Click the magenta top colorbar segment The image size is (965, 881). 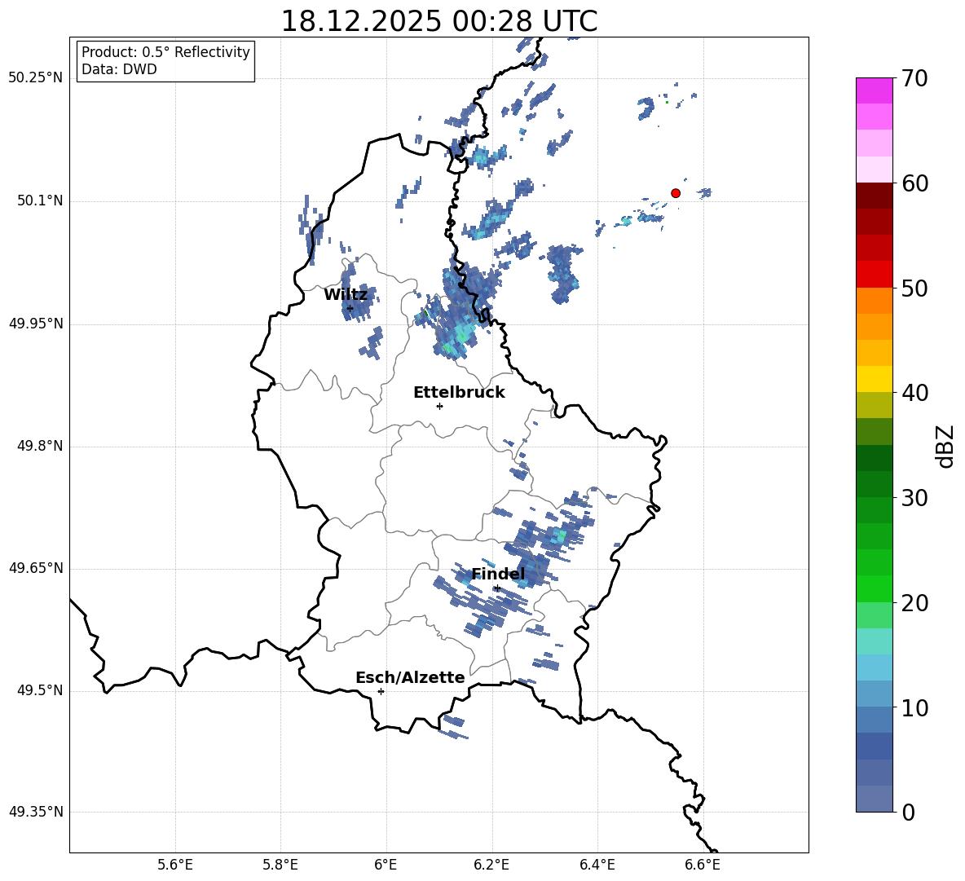pos(874,90)
